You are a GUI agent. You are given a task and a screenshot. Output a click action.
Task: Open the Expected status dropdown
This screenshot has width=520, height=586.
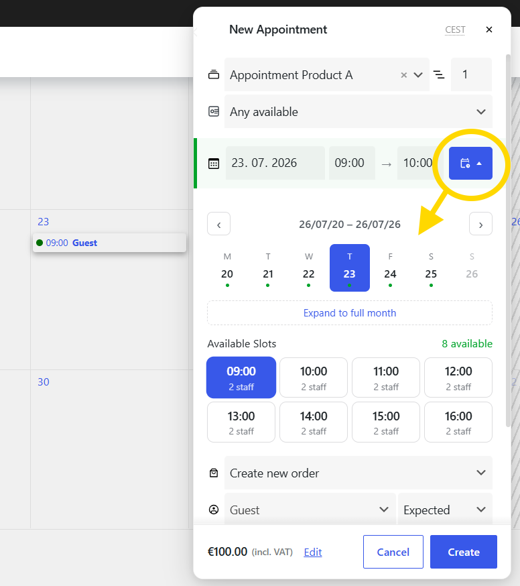point(446,510)
